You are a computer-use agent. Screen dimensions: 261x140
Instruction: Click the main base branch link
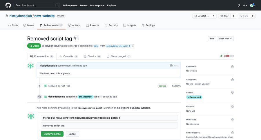96,46
